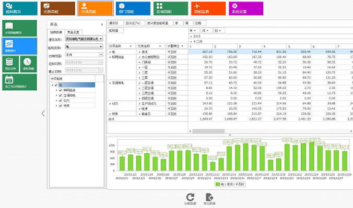Open the green area energy grid tile
The image size is (353, 208).
point(171,8)
